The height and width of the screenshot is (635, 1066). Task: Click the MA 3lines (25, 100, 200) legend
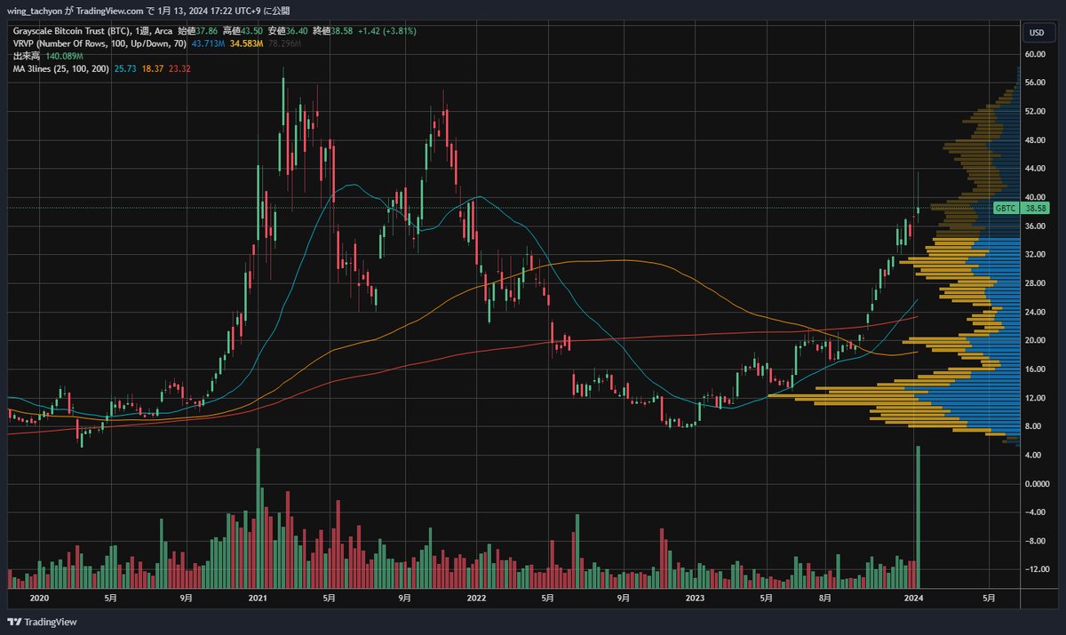60,67
